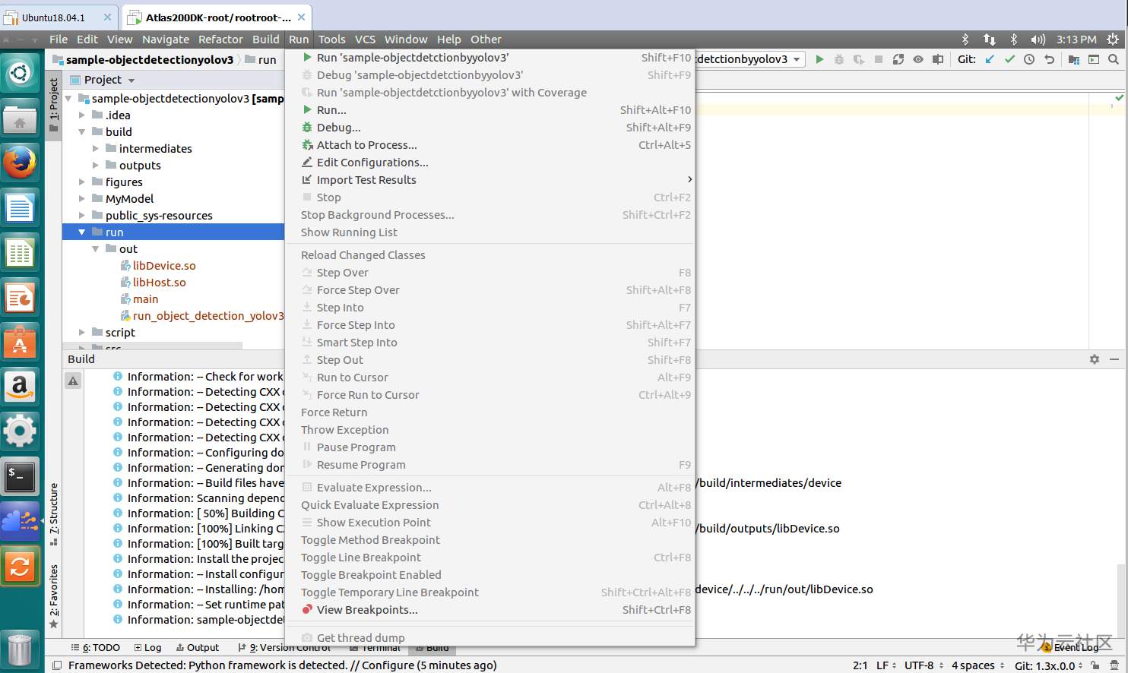Expand the MyModel folder

tap(82, 199)
